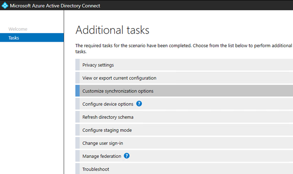Open help icon next to Configure device options
293x174 pixels.
pos(139,104)
